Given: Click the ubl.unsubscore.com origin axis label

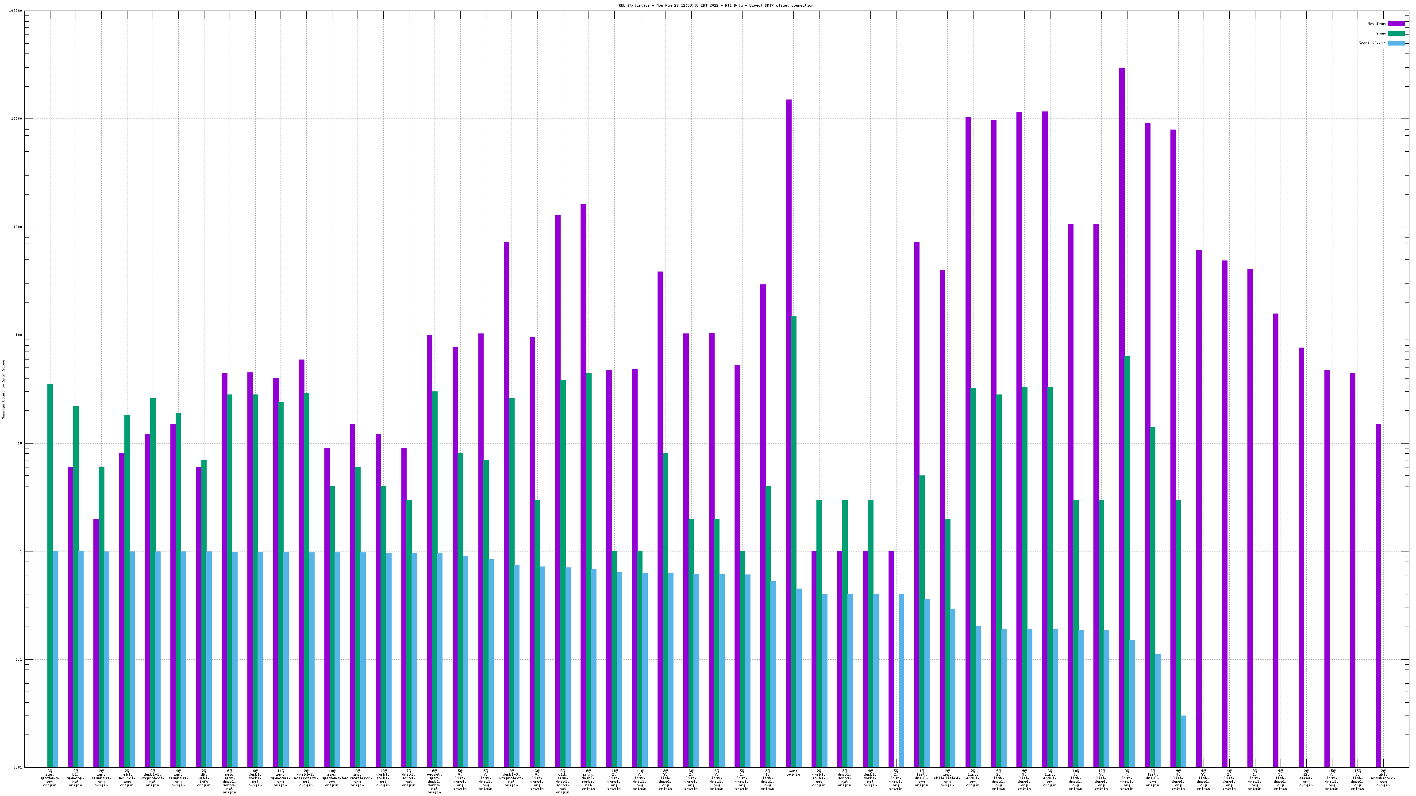Looking at the screenshot, I should pos(1383,778).
